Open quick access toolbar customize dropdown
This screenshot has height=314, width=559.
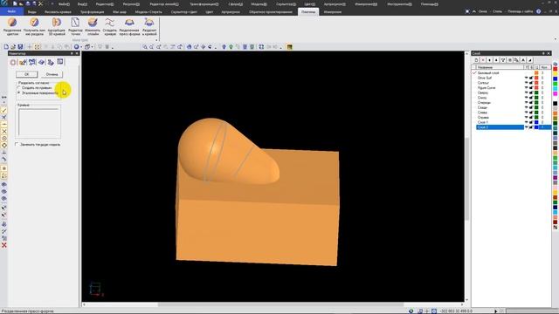[x=52, y=3]
